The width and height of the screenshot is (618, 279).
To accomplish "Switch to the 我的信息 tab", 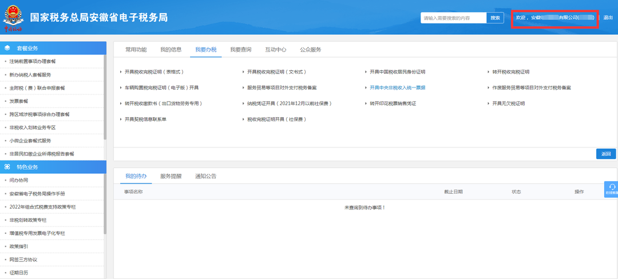I will pos(171,50).
